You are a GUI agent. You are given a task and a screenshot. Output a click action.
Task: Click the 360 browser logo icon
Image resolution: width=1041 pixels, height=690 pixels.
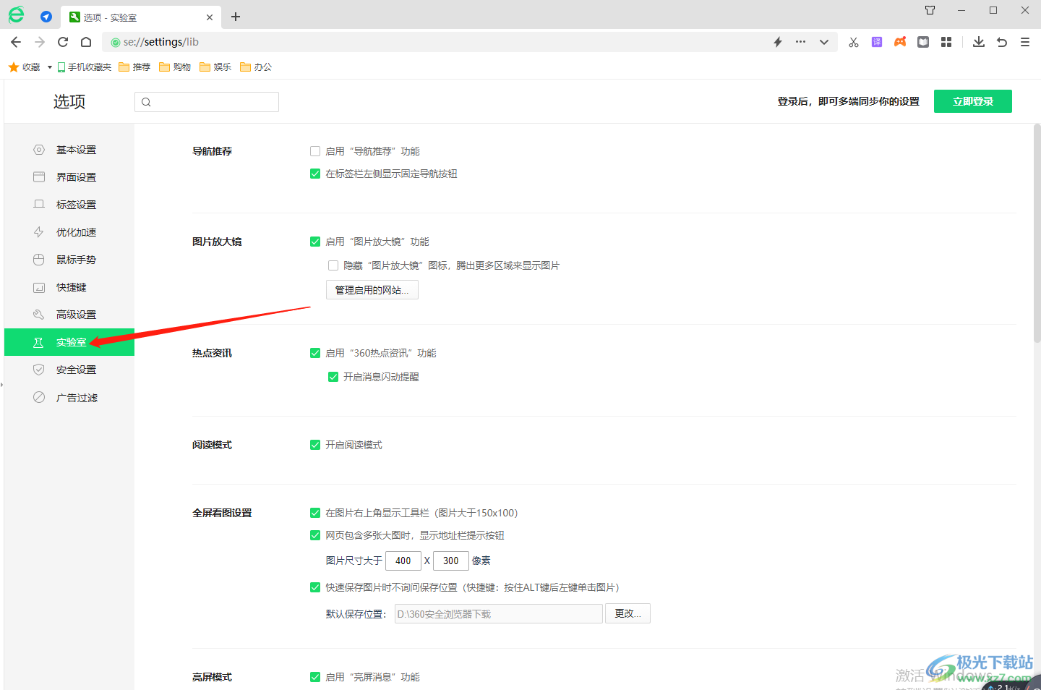coord(16,14)
